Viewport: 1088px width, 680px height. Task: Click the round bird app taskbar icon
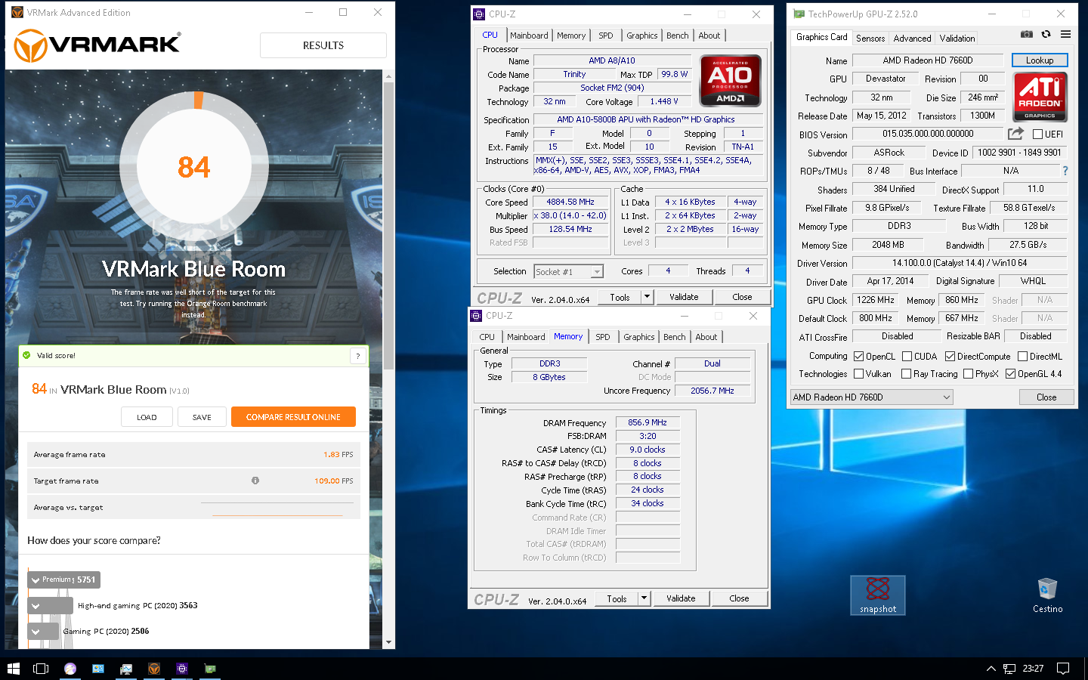pyautogui.click(x=70, y=669)
